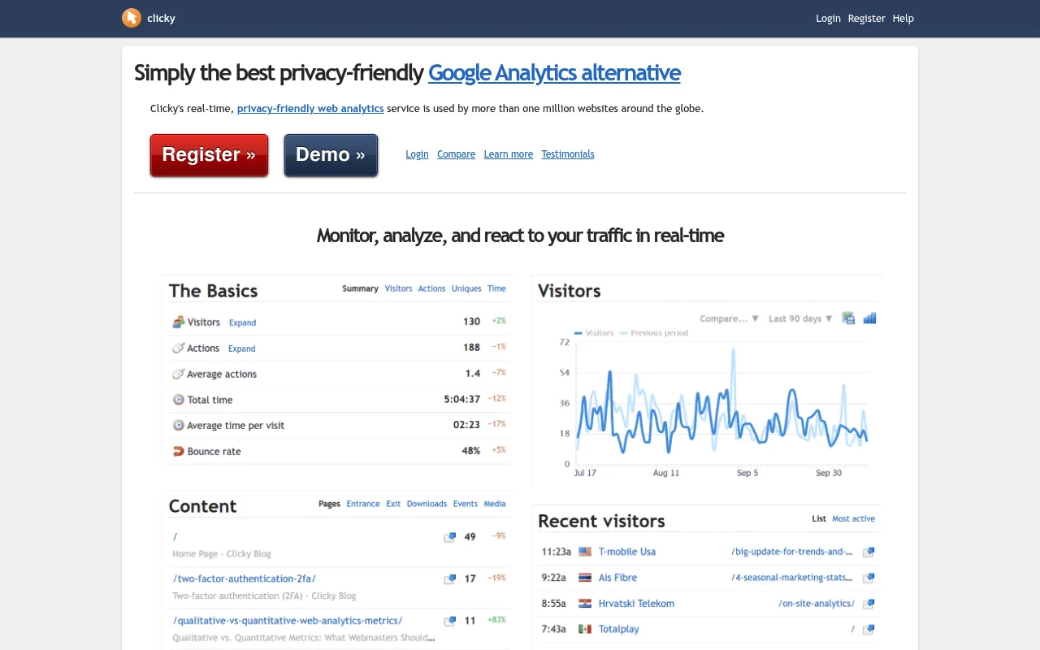Switch to the Exit tab in Content
The image size is (1040, 650).
pos(393,504)
